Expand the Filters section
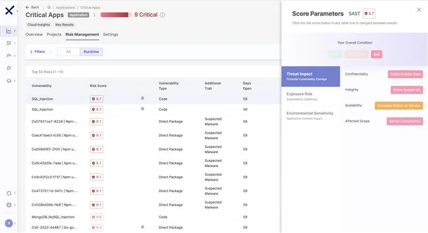428x233 pixels. [x=37, y=51]
